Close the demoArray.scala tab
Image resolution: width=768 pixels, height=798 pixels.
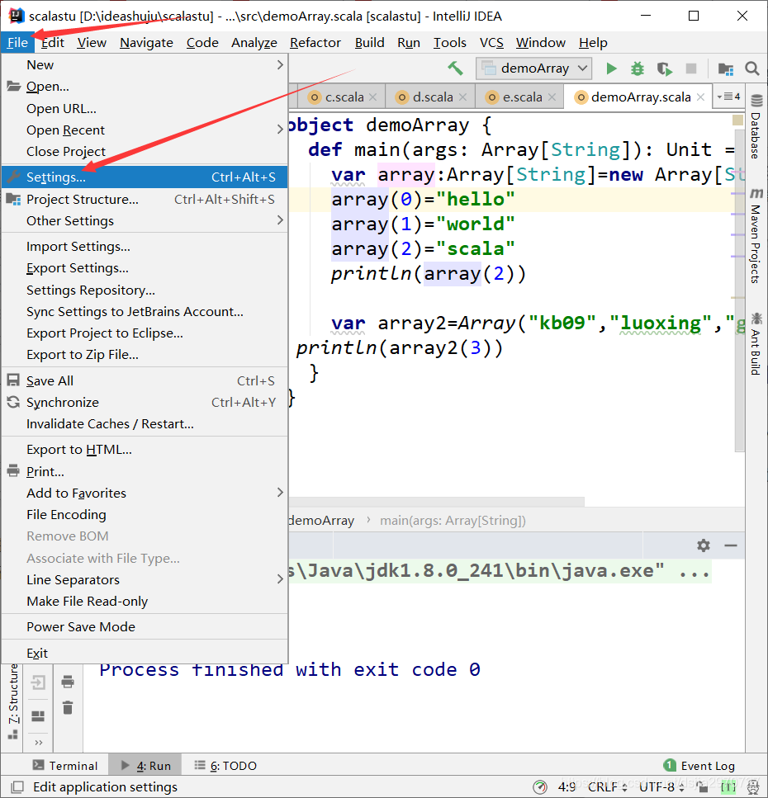coord(700,97)
